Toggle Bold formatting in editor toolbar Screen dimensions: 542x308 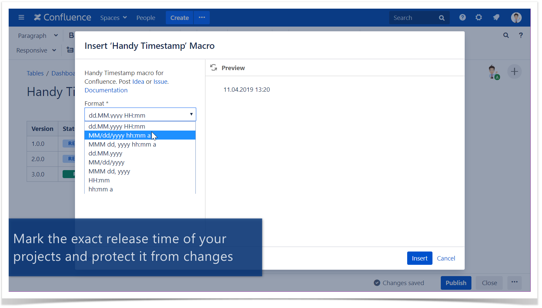coord(71,35)
